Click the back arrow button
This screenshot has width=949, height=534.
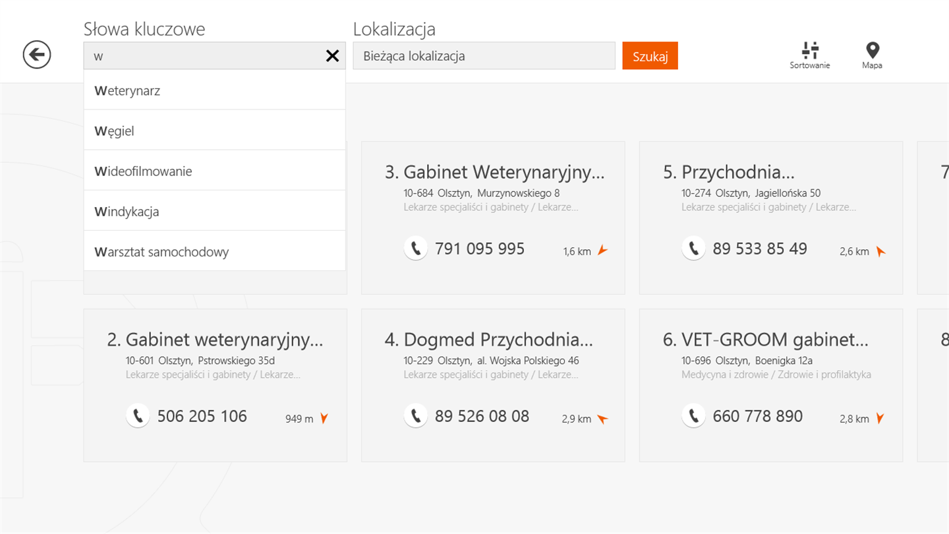37,55
